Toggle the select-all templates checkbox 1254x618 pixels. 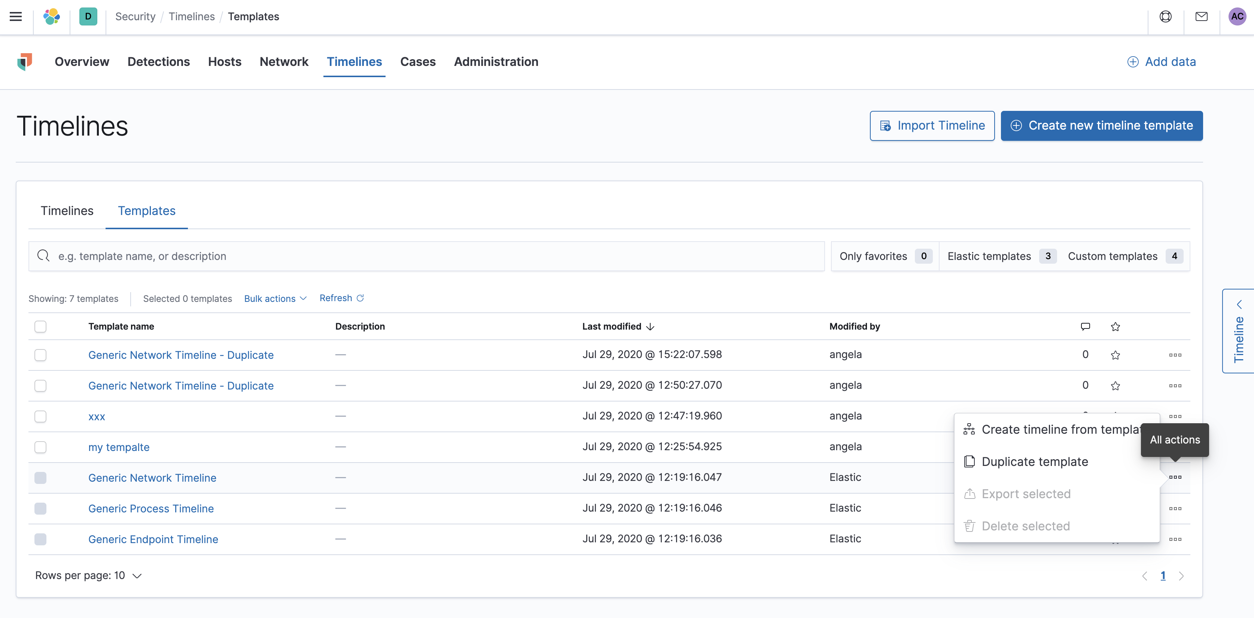click(40, 326)
